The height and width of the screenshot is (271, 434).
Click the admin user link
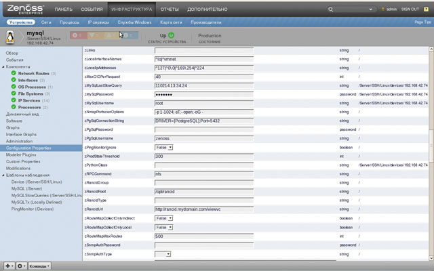coord(391,9)
